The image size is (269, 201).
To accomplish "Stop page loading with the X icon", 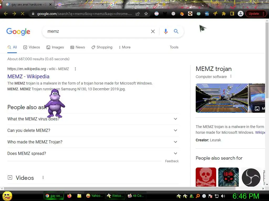I will 23,14.
